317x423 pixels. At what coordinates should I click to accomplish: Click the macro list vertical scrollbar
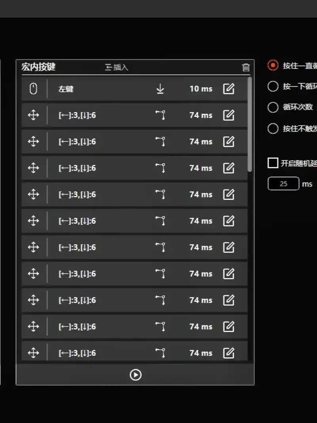pyautogui.click(x=250, y=124)
